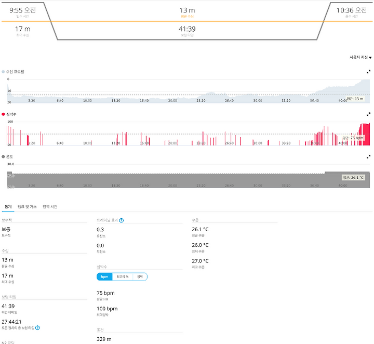This screenshot has height=344, width=374.
Task: Click inside the temperature chart gray area
Action: 188,180
